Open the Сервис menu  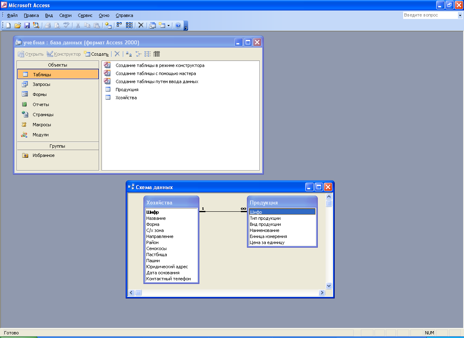coord(85,15)
